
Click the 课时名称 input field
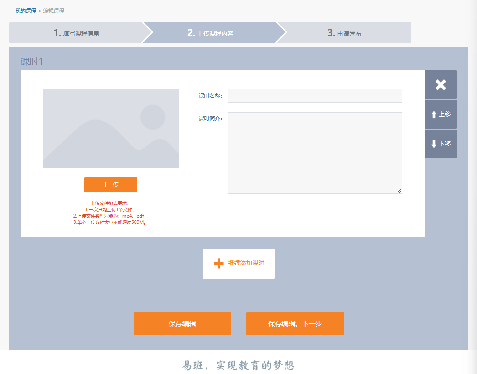tap(315, 96)
